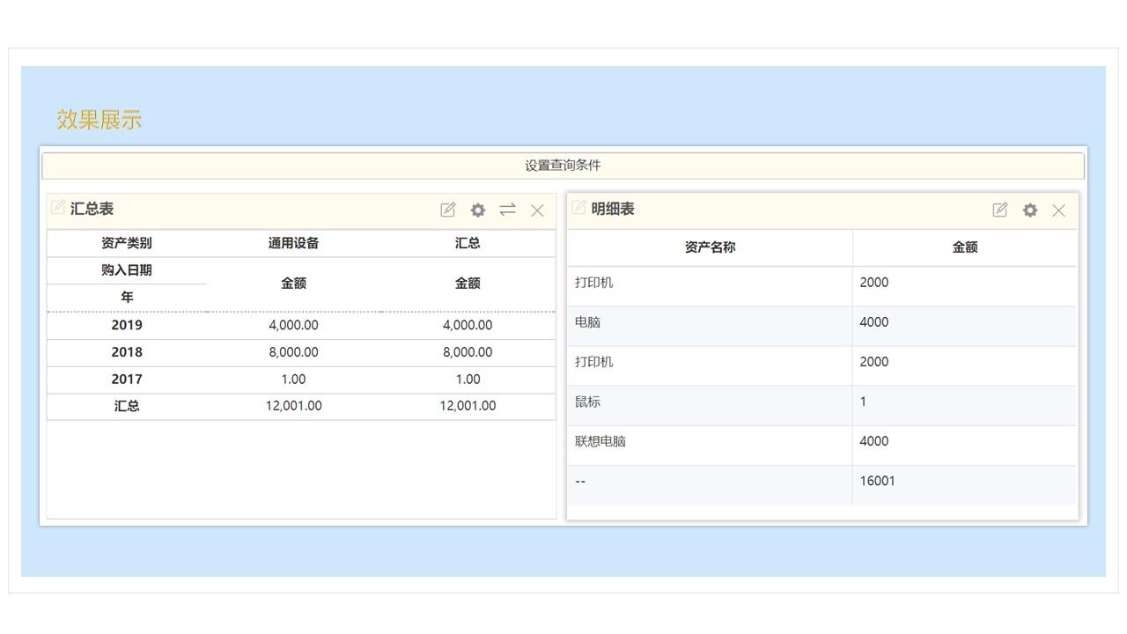Viewport: 1127px width, 634px height.
Task: Click 12,001.00 under 通用设备 column
Action: click(x=293, y=406)
